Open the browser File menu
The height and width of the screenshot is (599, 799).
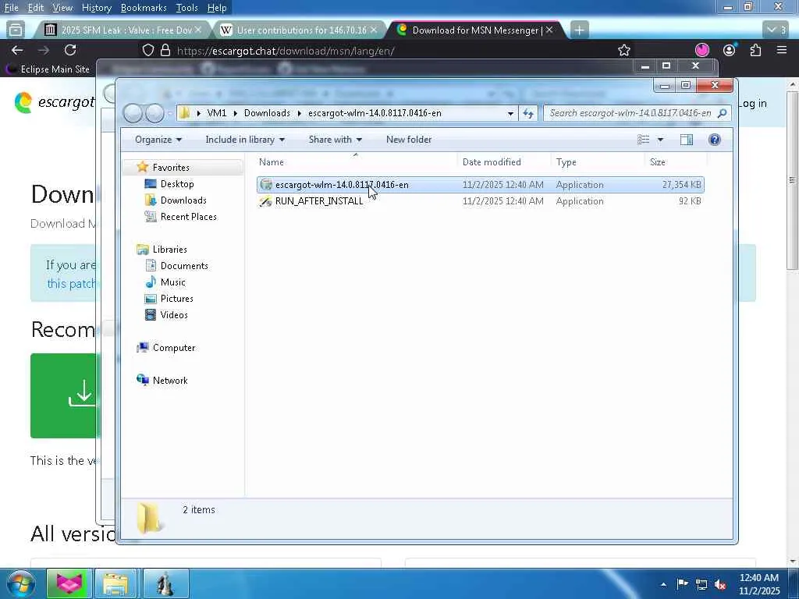(x=11, y=8)
